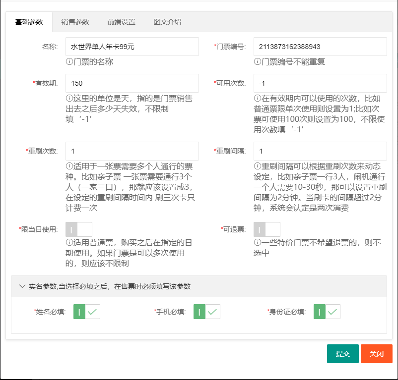The width and height of the screenshot is (398, 380).
Task: Click the orange 关闭 button
Action: pos(376,354)
